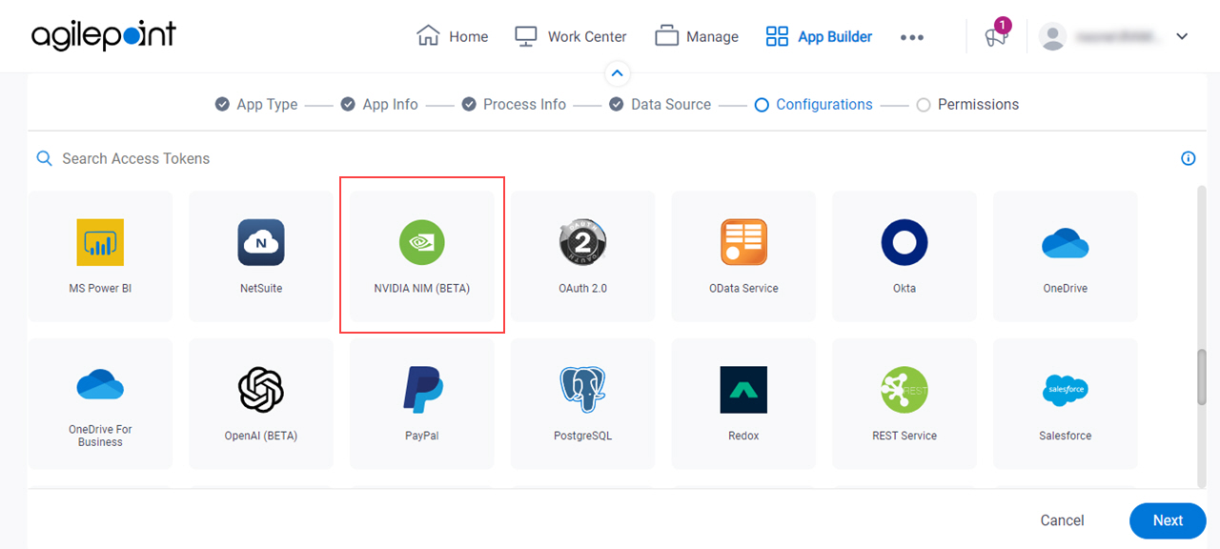Go to the Data Source step
The width and height of the screenshot is (1220, 549).
tap(661, 105)
